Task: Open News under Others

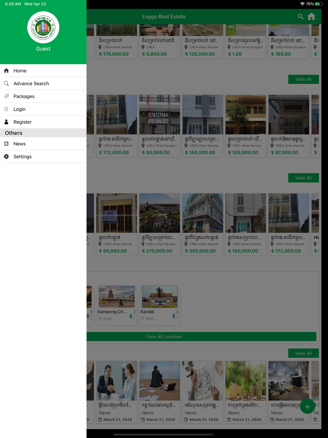Action: click(43, 144)
